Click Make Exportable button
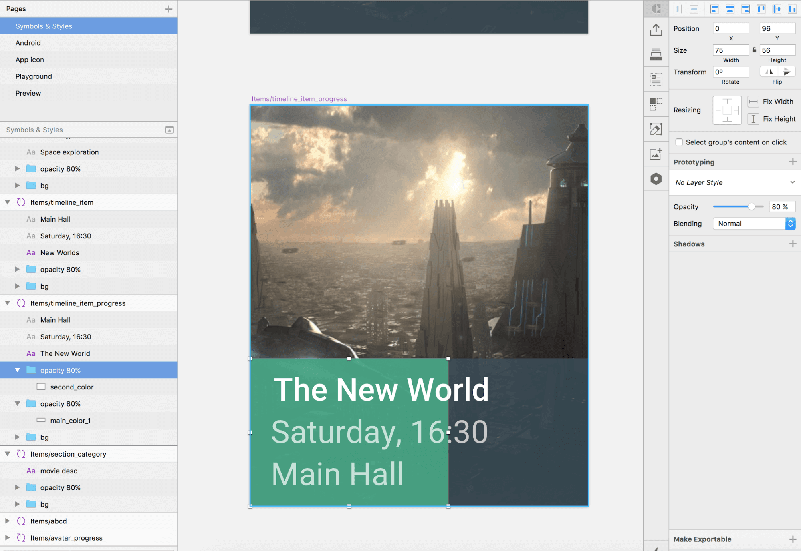The image size is (801, 551). [x=703, y=539]
